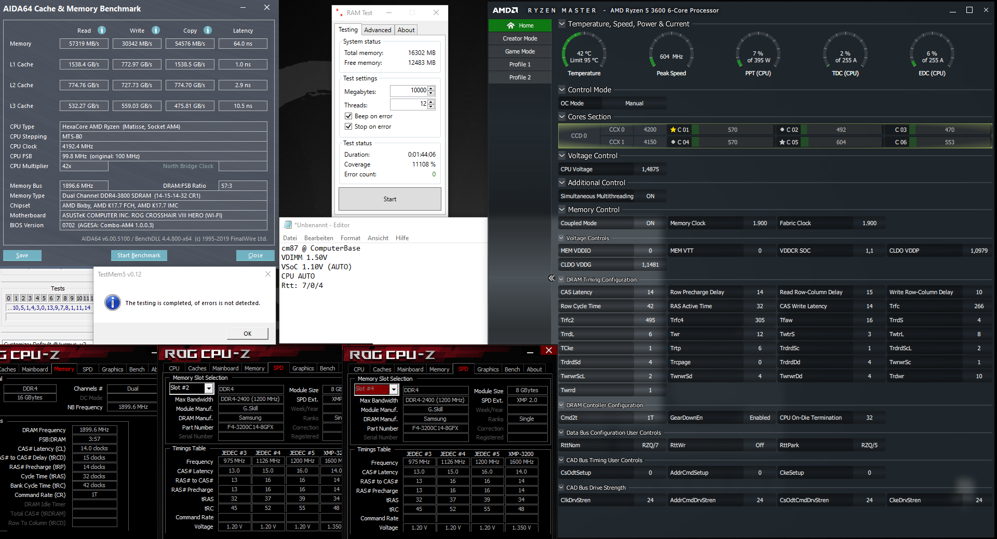Click the dot marker next to C 02
Viewport: 997px width, 539px height.
tap(782, 130)
